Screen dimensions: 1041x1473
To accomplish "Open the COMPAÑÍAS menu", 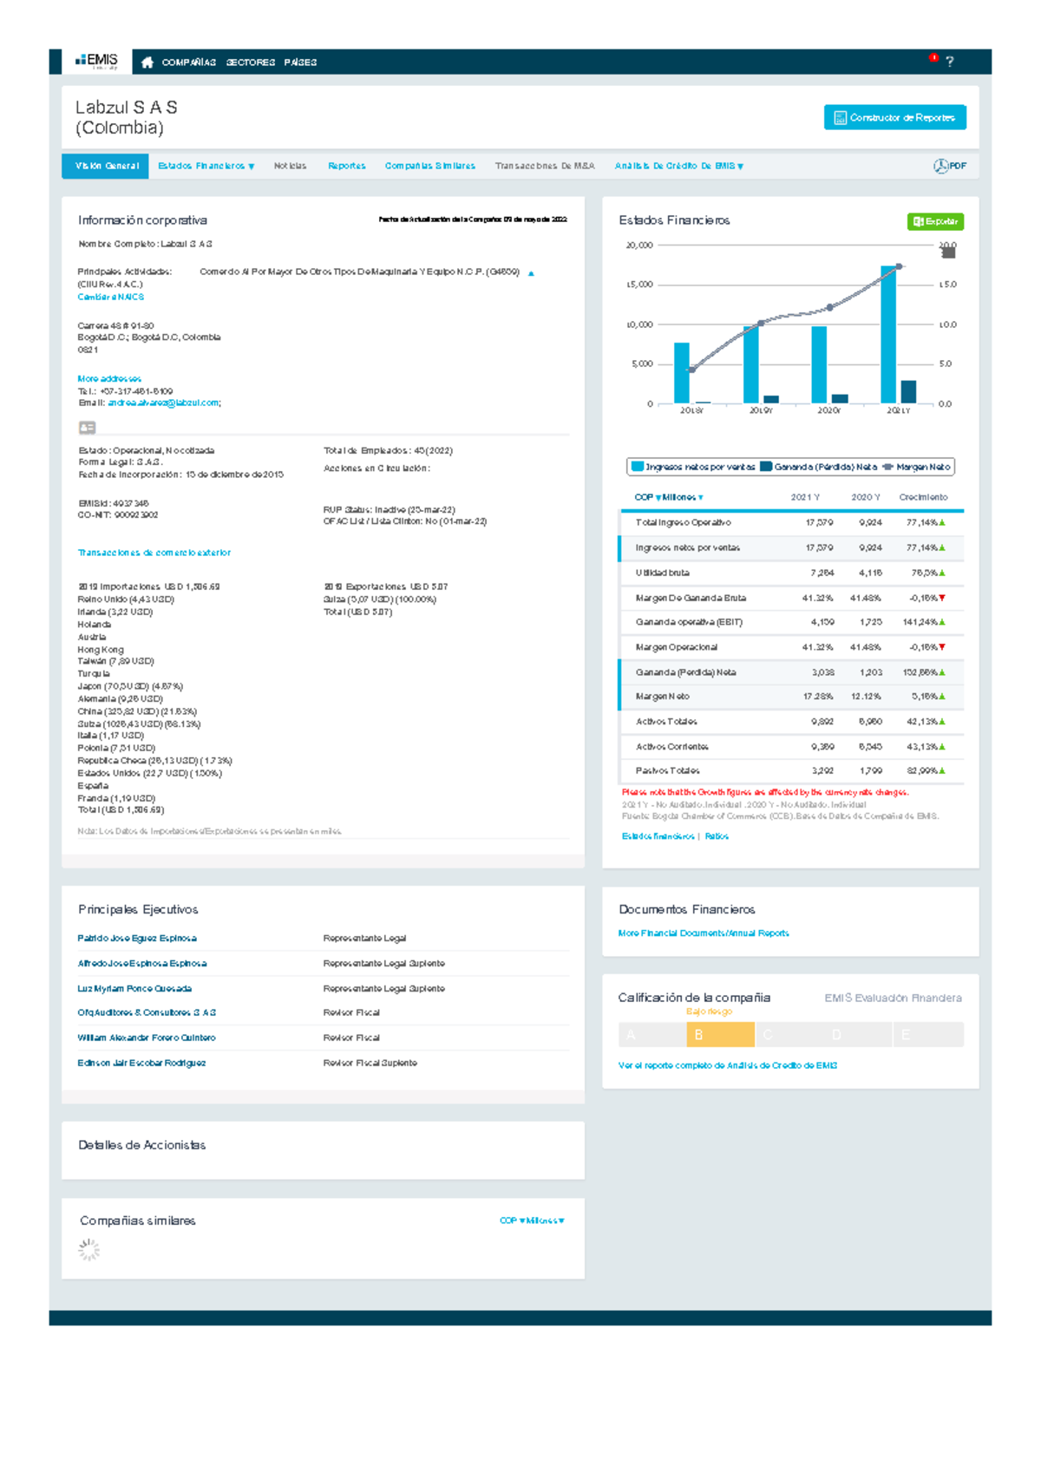I will [188, 62].
